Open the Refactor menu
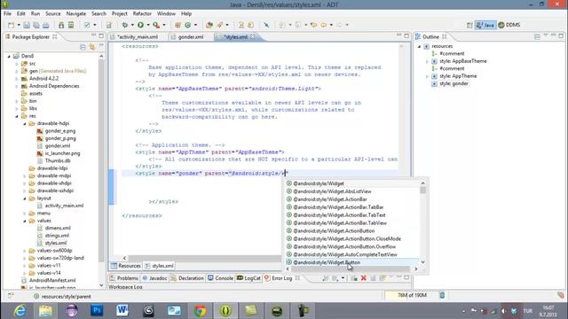 [142, 14]
